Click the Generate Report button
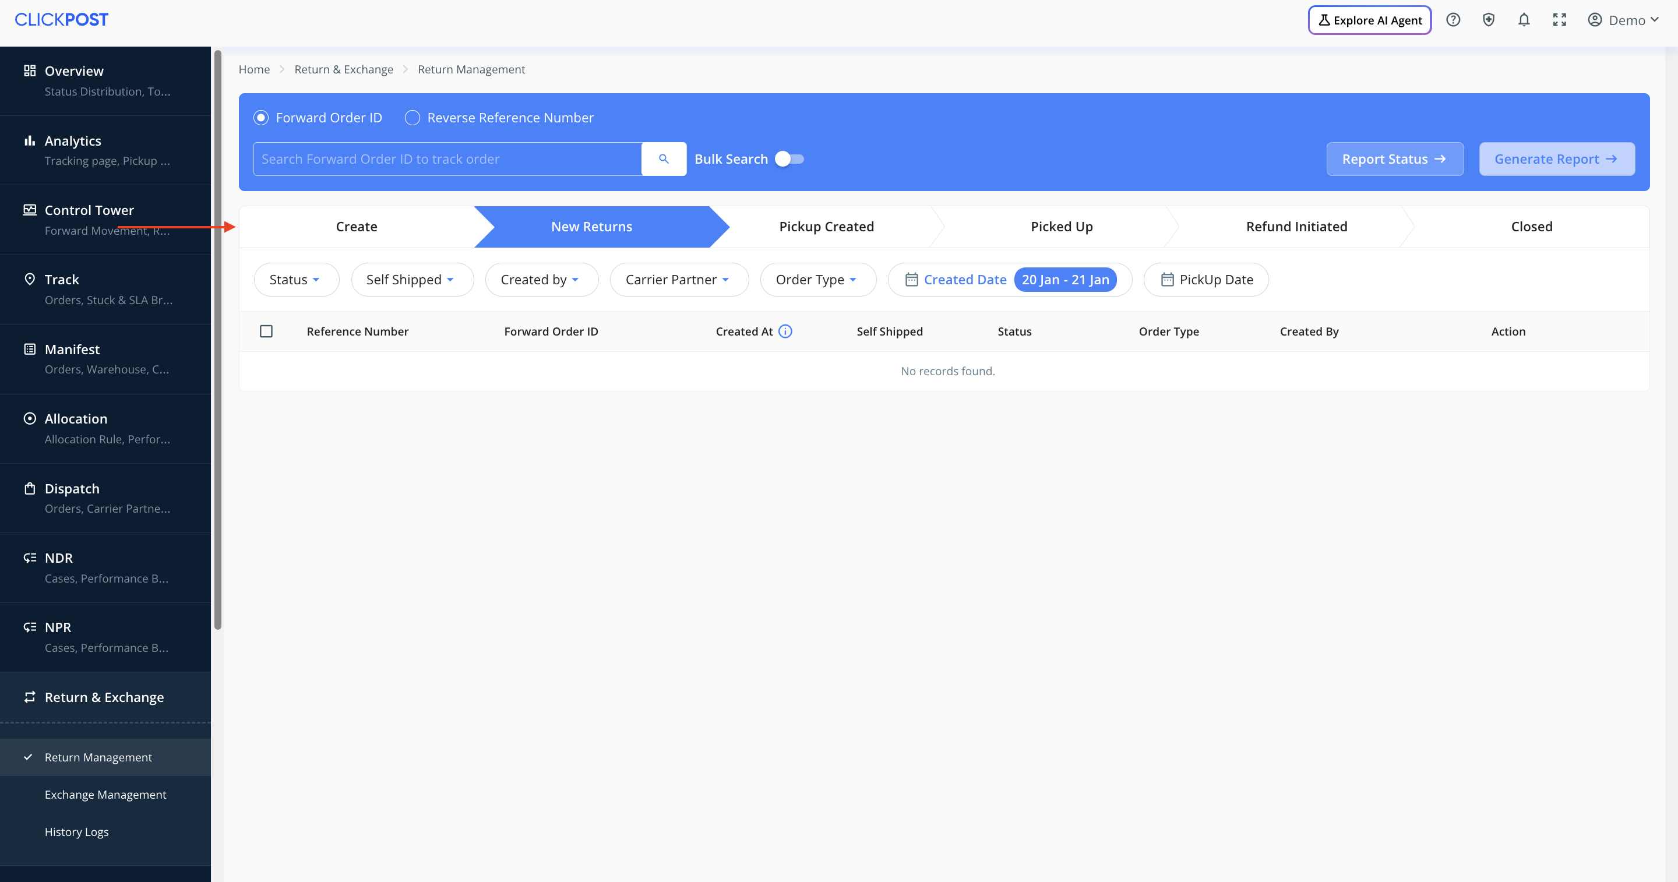This screenshot has height=882, width=1678. coord(1556,159)
